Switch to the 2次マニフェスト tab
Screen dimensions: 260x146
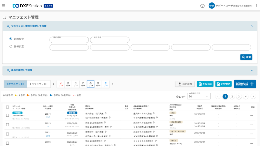[39, 84]
